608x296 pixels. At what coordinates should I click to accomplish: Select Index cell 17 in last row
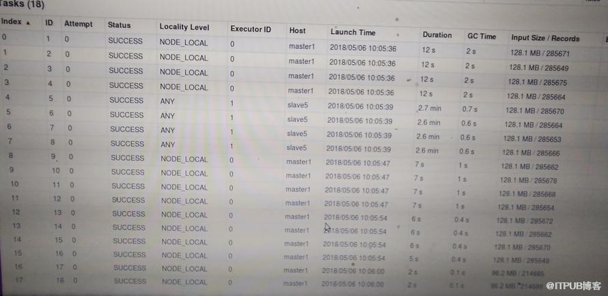click(x=18, y=280)
